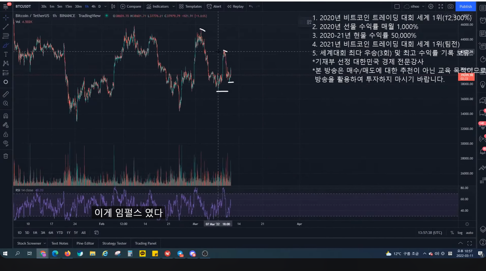This screenshot has height=271, width=486.
Task: Open prediction and measurement tools
Action: [6, 72]
